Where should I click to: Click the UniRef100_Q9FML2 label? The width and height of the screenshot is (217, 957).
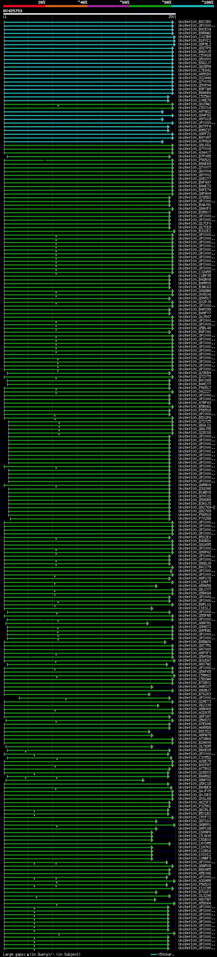(194, 44)
